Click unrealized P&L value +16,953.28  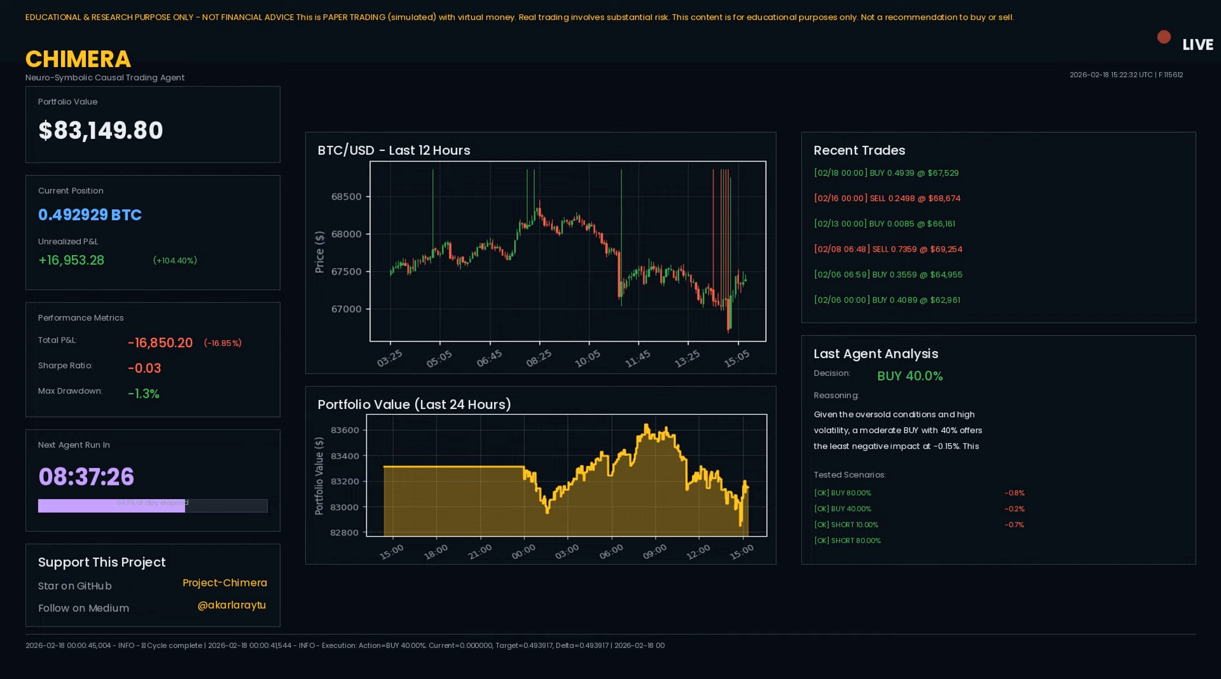coord(71,260)
